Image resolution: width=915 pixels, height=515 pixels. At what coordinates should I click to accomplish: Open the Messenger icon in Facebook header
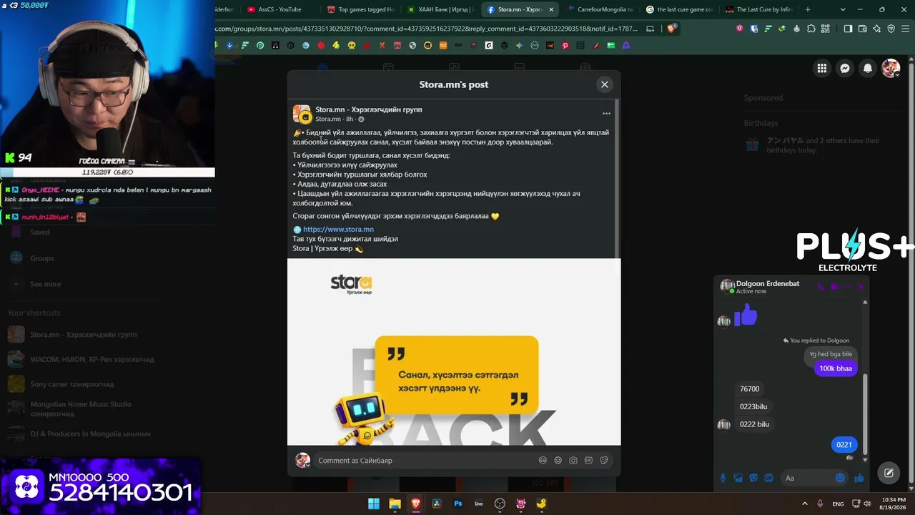click(845, 69)
